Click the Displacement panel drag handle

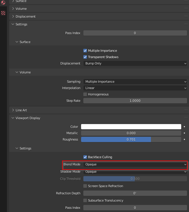tap(186, 16)
